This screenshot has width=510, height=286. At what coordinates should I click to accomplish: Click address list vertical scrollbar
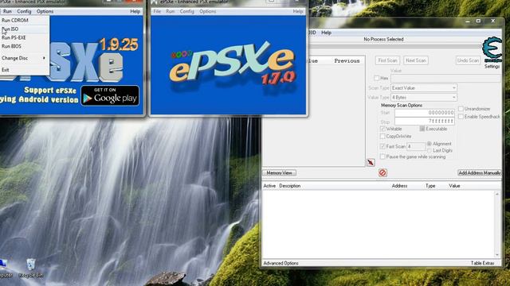[x=497, y=224]
